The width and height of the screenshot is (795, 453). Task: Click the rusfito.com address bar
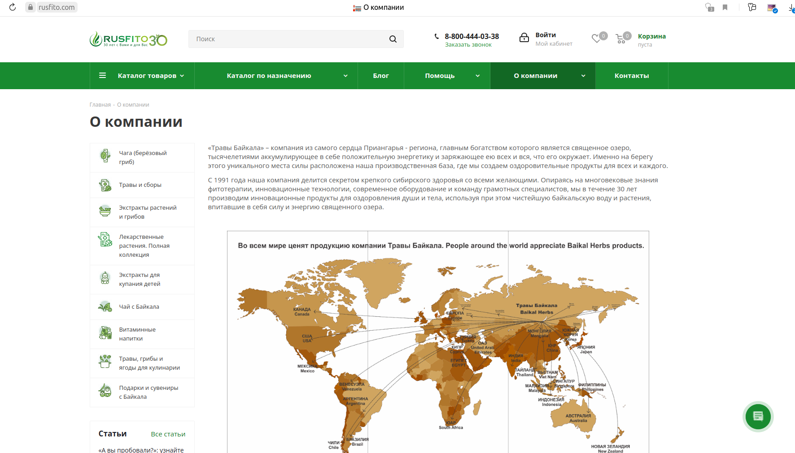[57, 7]
